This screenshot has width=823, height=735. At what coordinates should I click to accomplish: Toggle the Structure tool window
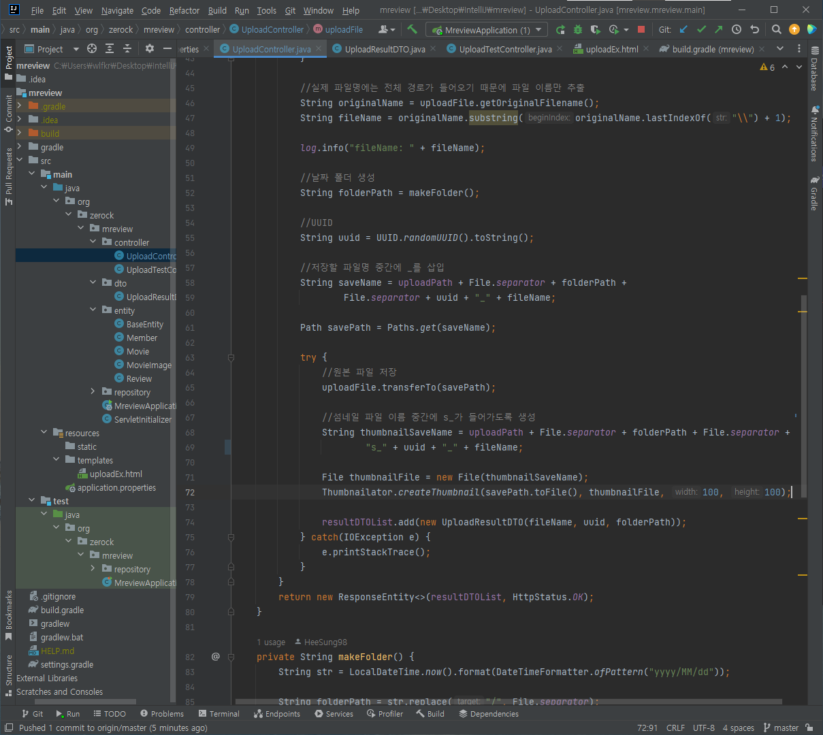[9, 676]
